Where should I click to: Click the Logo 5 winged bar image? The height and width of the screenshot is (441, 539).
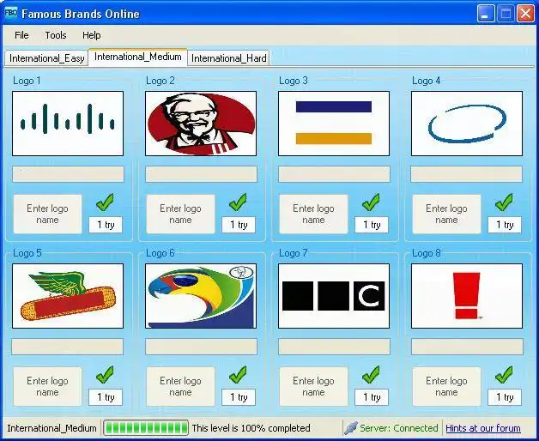tap(68, 296)
